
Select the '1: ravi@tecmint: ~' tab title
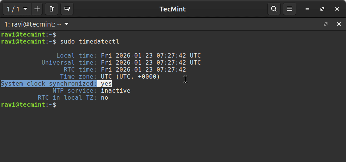click(33, 24)
